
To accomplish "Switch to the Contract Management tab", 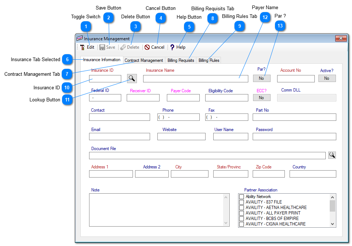I will (x=144, y=60).
